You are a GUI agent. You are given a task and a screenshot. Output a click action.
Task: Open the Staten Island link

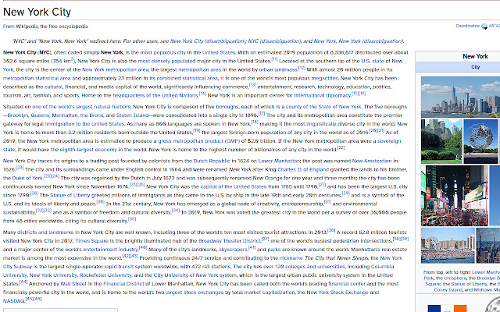[132, 115]
